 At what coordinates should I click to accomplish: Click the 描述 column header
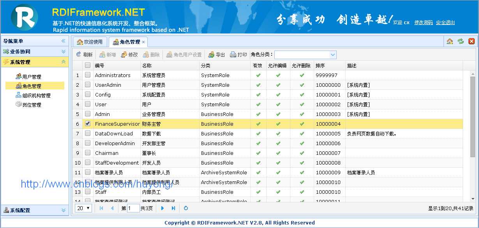404,65
